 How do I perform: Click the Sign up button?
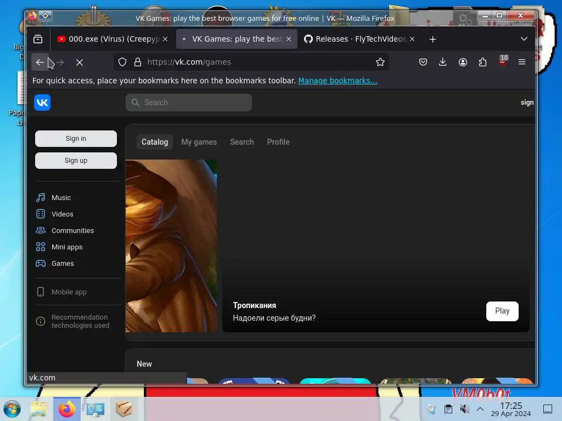(x=76, y=161)
